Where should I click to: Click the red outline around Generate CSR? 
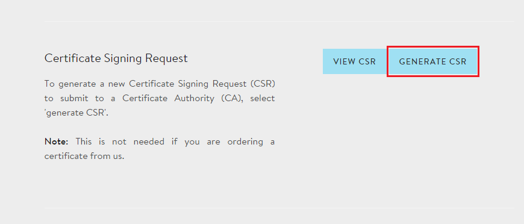coord(433,47)
